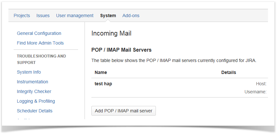Open Scheduler Details from sidebar

(35, 111)
